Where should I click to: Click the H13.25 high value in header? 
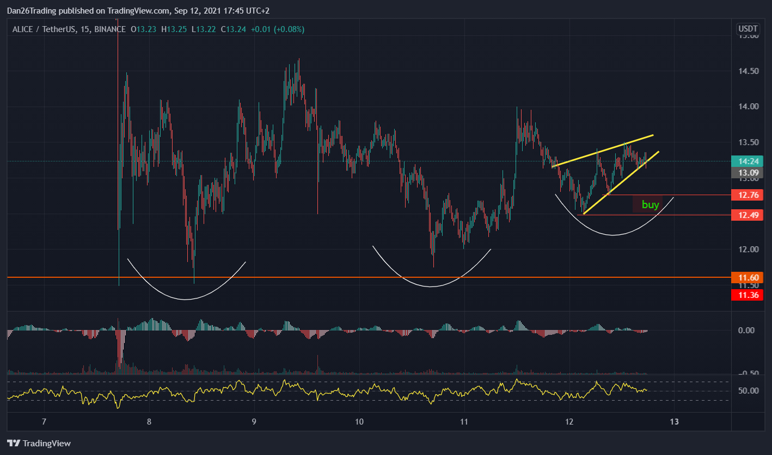coord(174,29)
